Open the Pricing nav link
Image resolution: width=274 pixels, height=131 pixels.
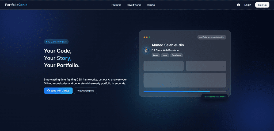click(151, 5)
